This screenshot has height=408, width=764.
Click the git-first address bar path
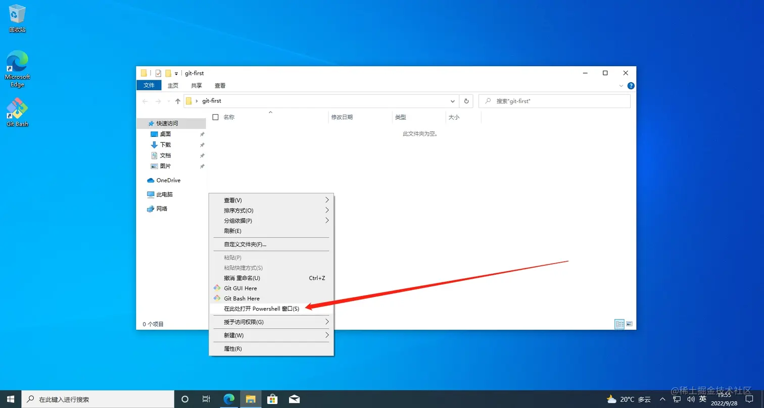212,101
